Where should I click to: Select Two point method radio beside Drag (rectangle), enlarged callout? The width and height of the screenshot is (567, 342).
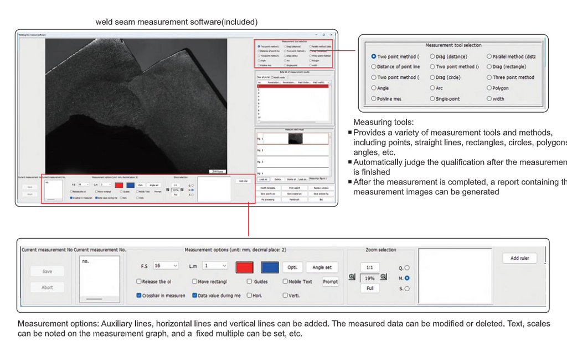(432, 67)
